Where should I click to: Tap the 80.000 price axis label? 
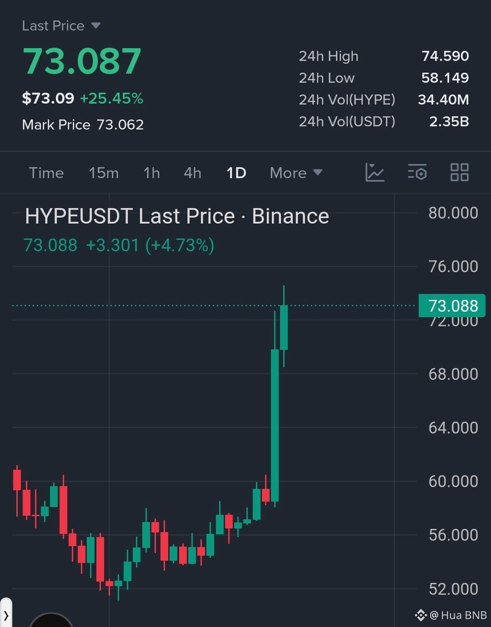pyautogui.click(x=453, y=213)
